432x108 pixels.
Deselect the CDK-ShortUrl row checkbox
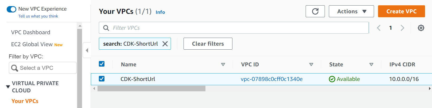coord(102,79)
